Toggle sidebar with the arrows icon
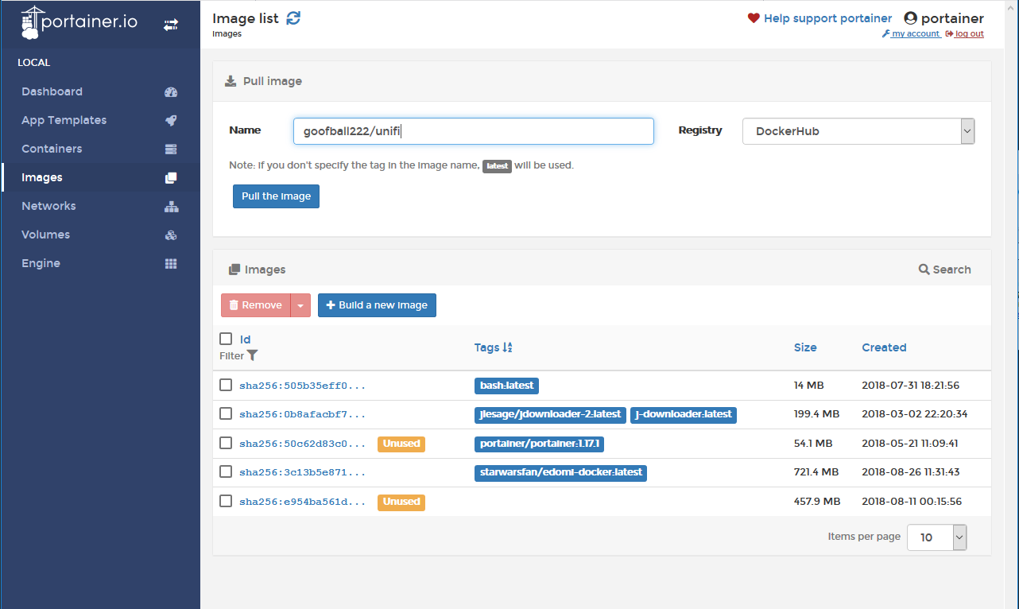1019x609 pixels. pyautogui.click(x=171, y=25)
